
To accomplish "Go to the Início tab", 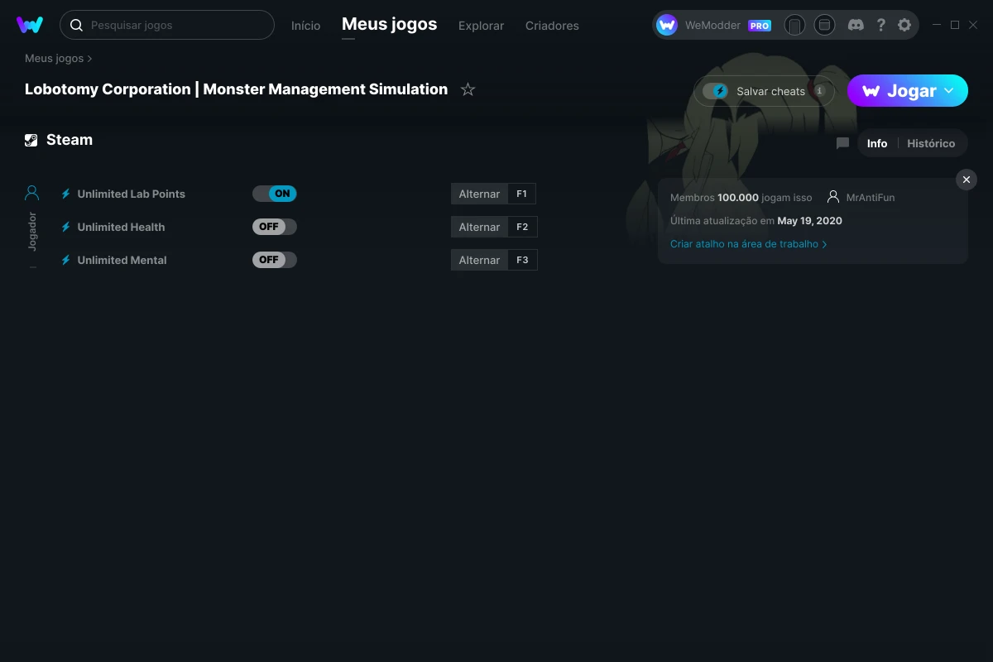I will 305,26.
